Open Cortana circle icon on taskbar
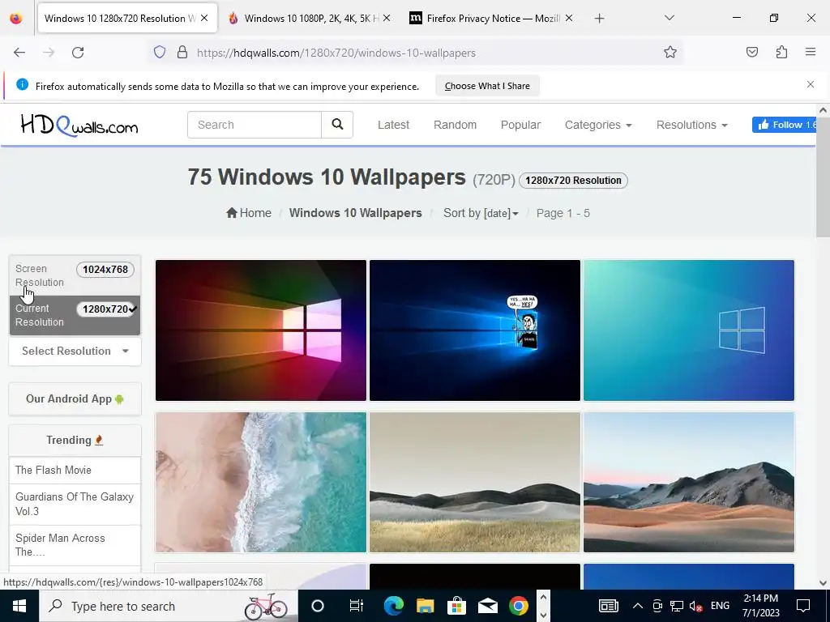The image size is (830, 622). (318, 606)
